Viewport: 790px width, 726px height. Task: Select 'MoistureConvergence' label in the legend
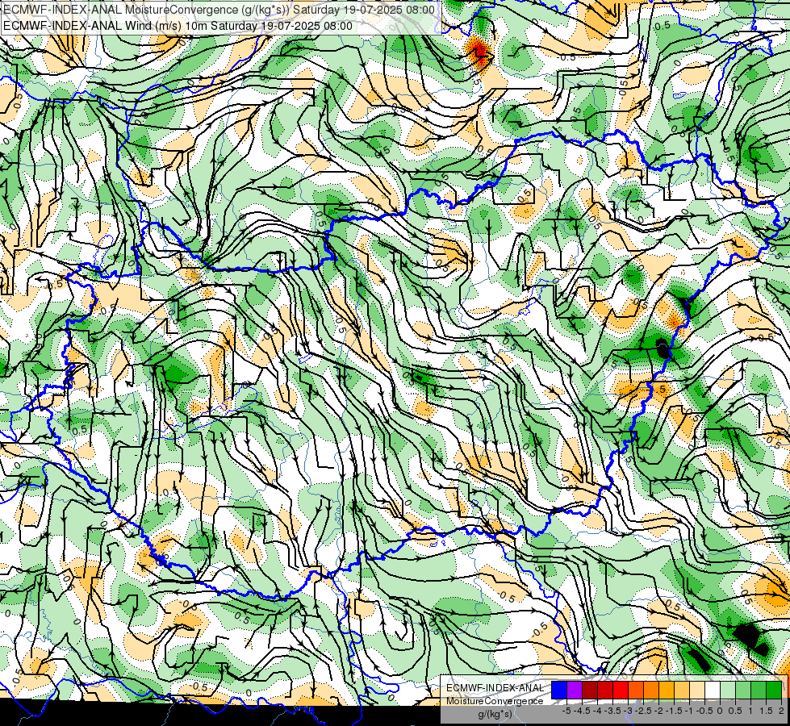click(x=495, y=701)
